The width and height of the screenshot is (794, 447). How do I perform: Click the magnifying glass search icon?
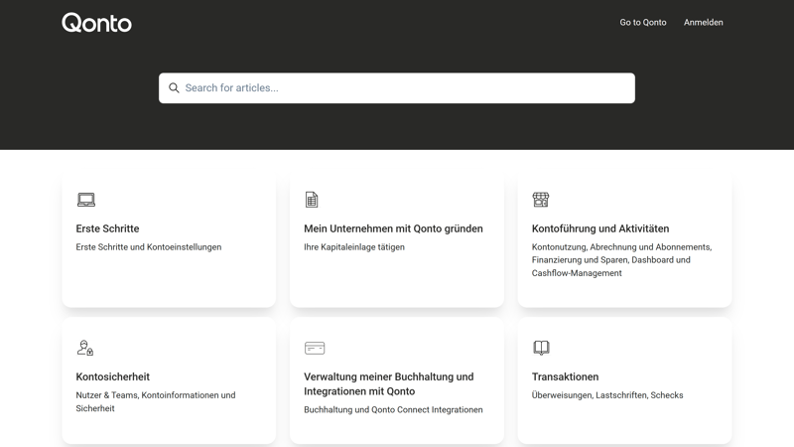click(x=174, y=88)
